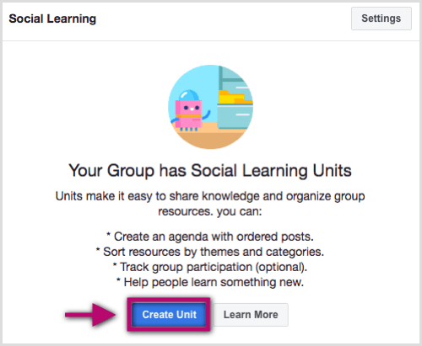The height and width of the screenshot is (346, 422).
Task: Click the Create an agenda bullet point
Action: tap(210, 237)
